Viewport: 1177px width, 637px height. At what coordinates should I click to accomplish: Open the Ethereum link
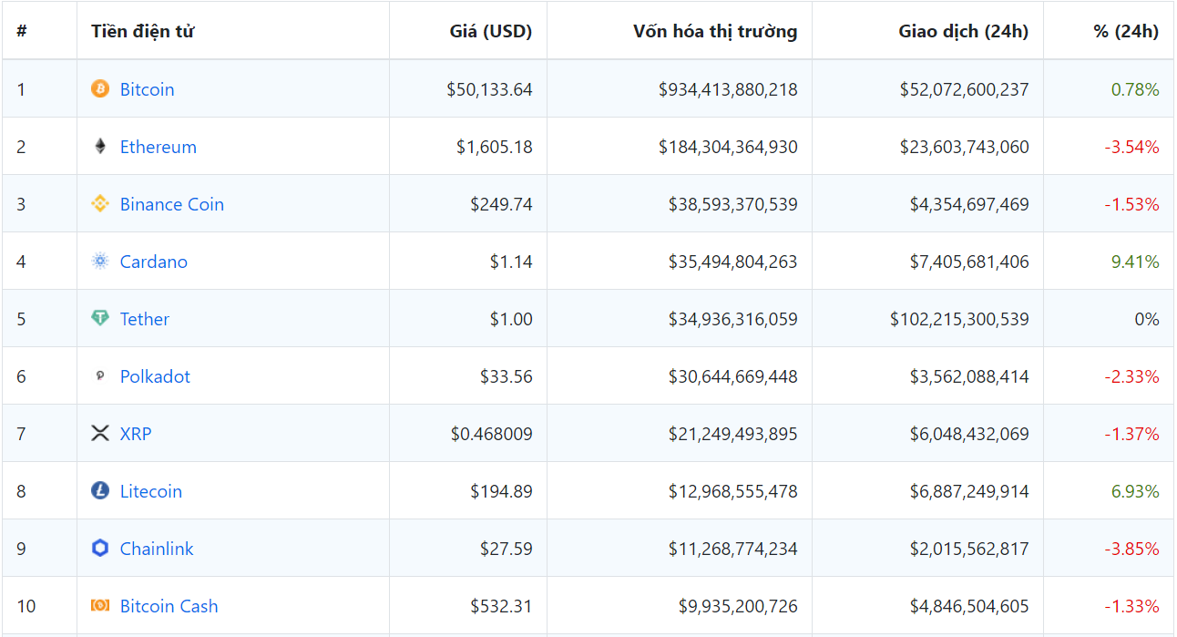point(159,147)
